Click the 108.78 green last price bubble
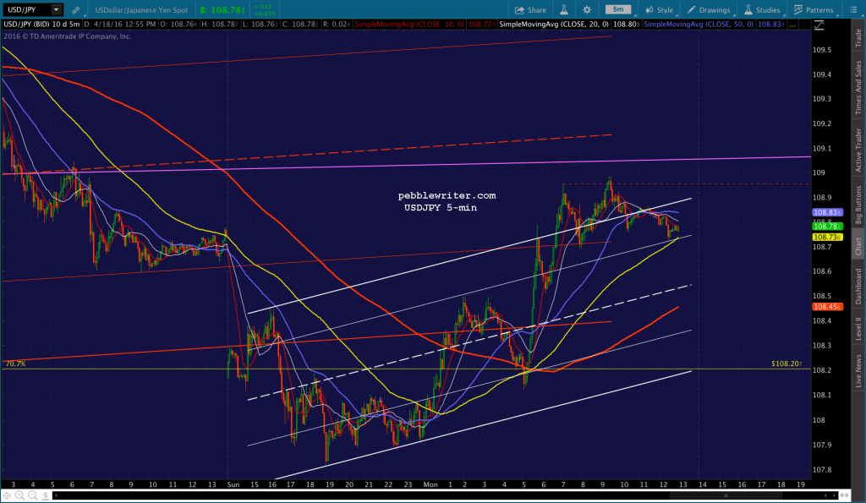Screen dimensions: 866x503 point(827,227)
